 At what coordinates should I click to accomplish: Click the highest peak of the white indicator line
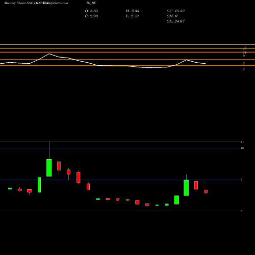click(49, 54)
